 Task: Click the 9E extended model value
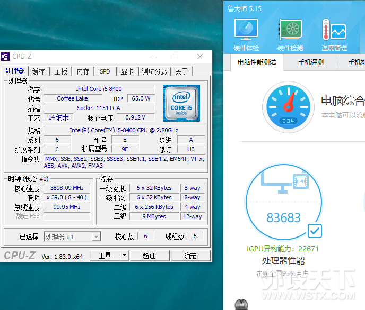click(125, 149)
